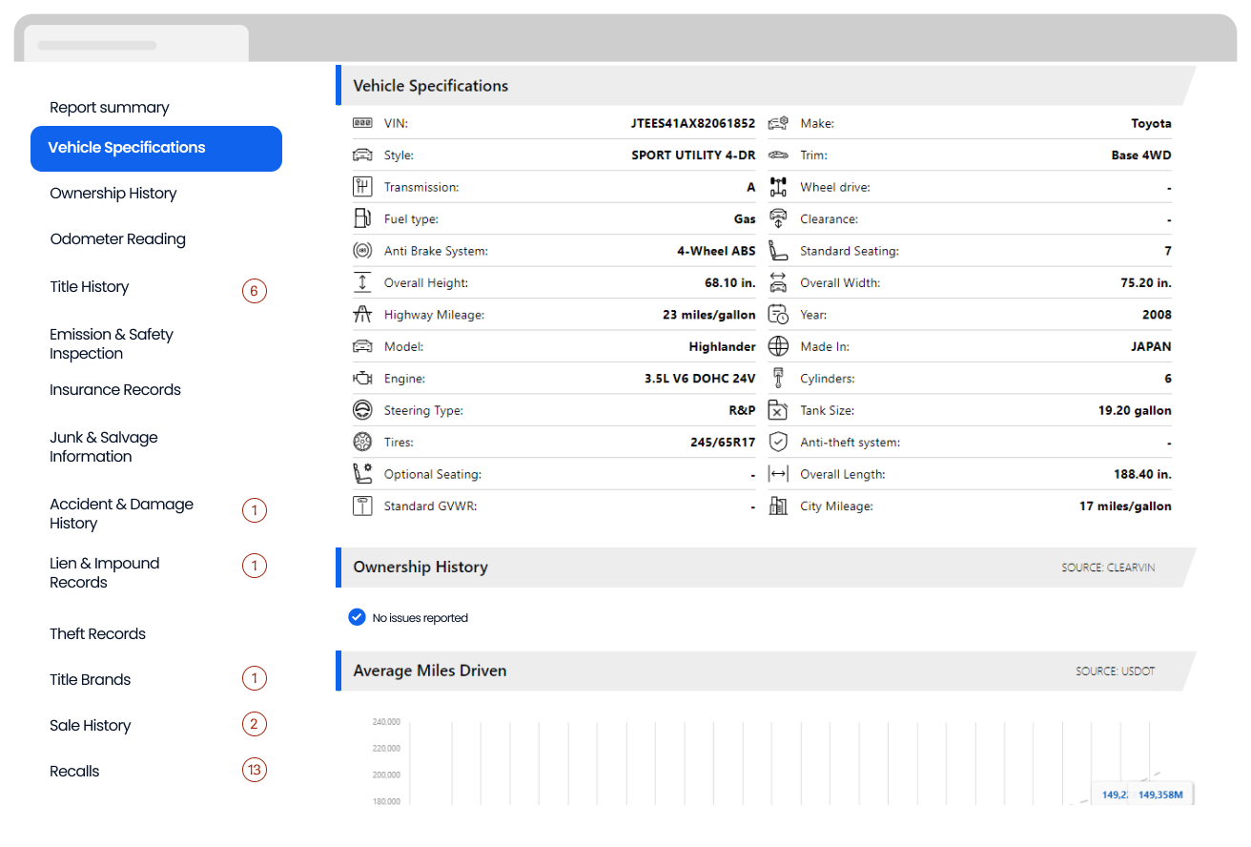Click the Overall Length arrows icon
The height and width of the screenshot is (847, 1251).
(x=778, y=474)
